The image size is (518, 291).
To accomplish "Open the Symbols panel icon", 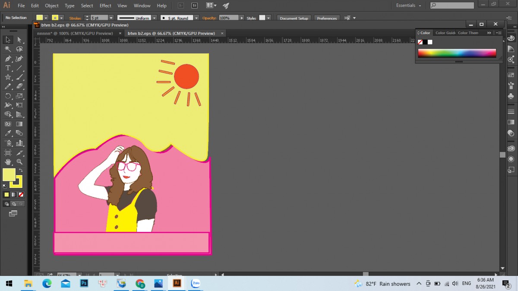I will click(x=511, y=96).
